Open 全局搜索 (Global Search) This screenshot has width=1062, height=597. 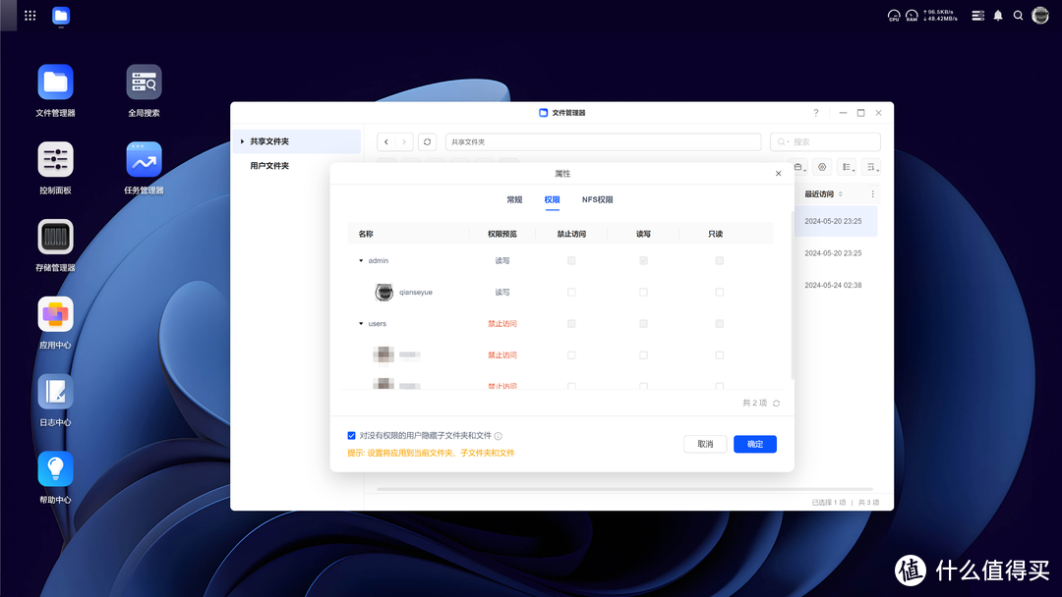pos(144,81)
